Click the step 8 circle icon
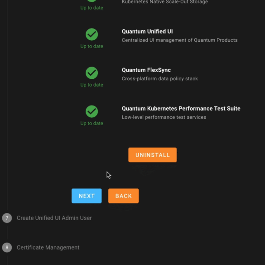 pos(7,247)
